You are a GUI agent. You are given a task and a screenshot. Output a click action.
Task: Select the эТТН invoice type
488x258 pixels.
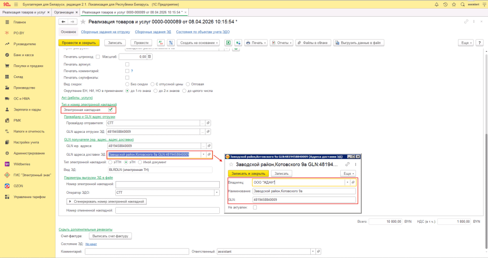tap(110, 162)
